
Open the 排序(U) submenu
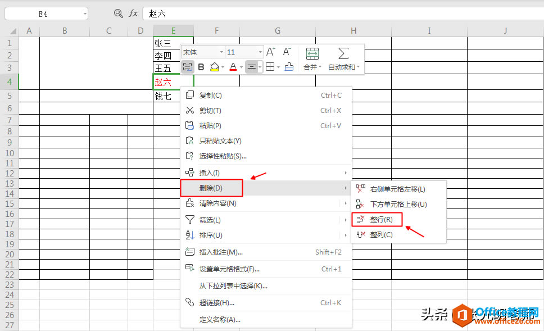pos(266,235)
